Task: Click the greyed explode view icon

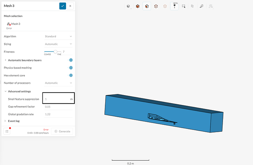Action: (192, 6)
